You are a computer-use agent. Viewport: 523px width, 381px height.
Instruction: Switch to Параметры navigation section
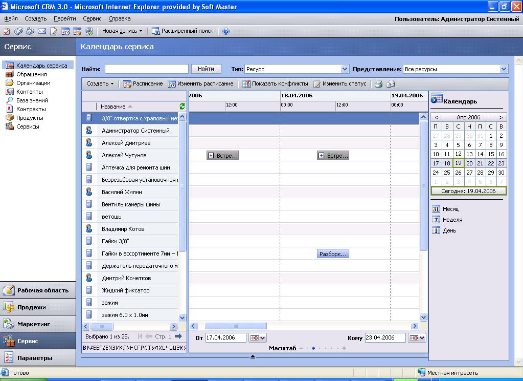(x=38, y=358)
